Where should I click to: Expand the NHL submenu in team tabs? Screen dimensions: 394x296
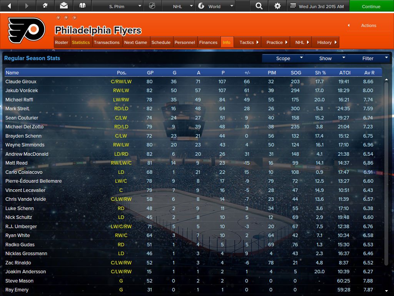[301, 42]
